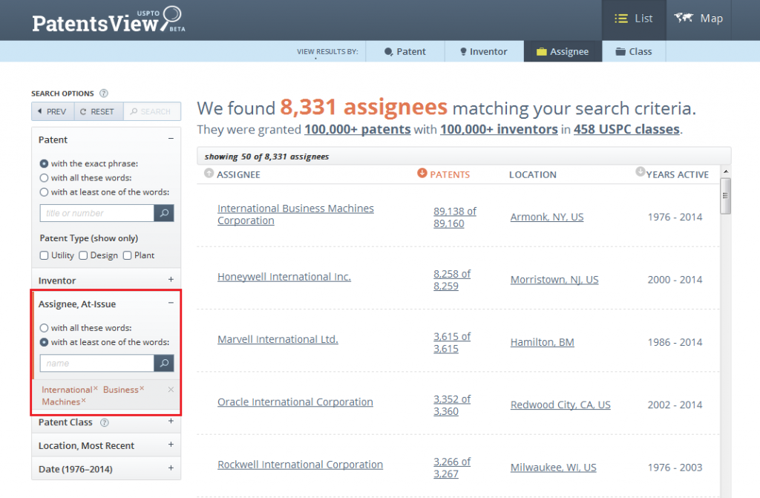Image resolution: width=760 pixels, height=498 pixels.
Task: Open Rockwell International Corporation link
Action: pos(300,465)
